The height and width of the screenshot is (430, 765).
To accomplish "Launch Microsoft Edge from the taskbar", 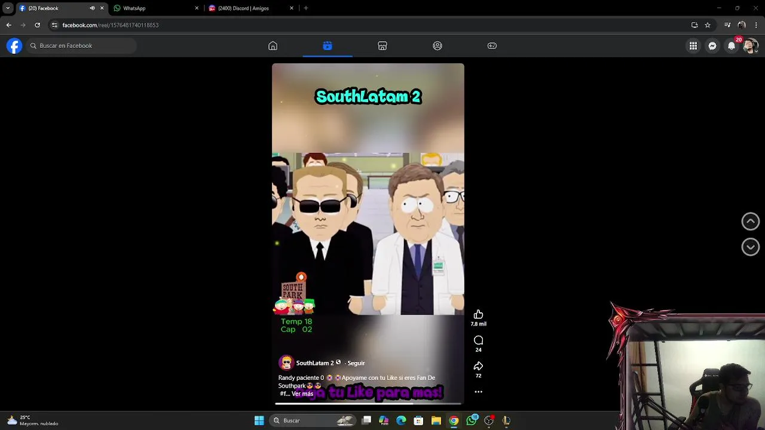I will [x=401, y=420].
